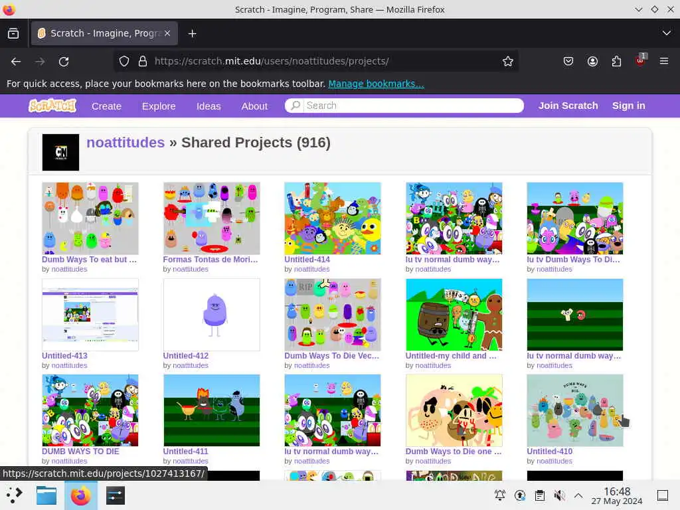Click Sign in
The image size is (680, 510).
[628, 106]
